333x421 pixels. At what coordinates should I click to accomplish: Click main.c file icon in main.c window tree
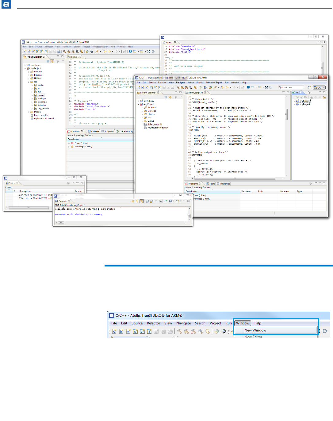[36, 95]
